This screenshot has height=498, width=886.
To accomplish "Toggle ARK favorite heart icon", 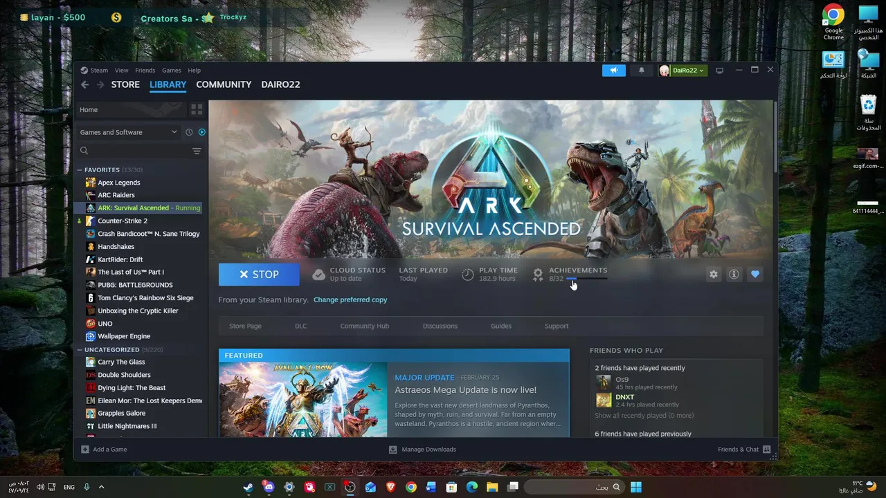I will [x=755, y=275].
